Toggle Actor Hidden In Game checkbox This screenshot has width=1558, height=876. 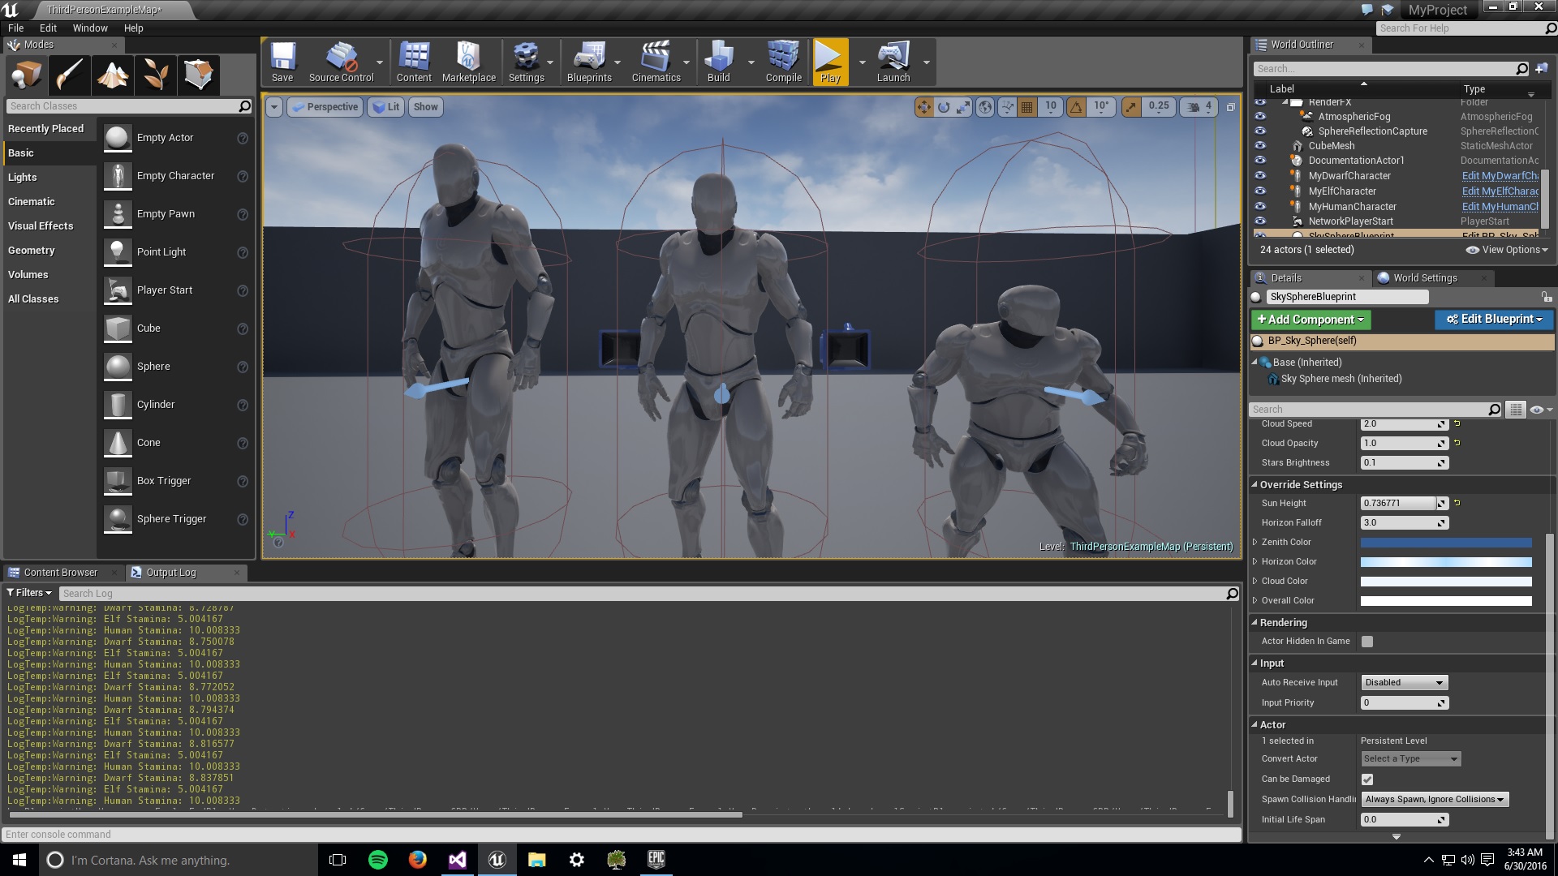coord(1366,642)
